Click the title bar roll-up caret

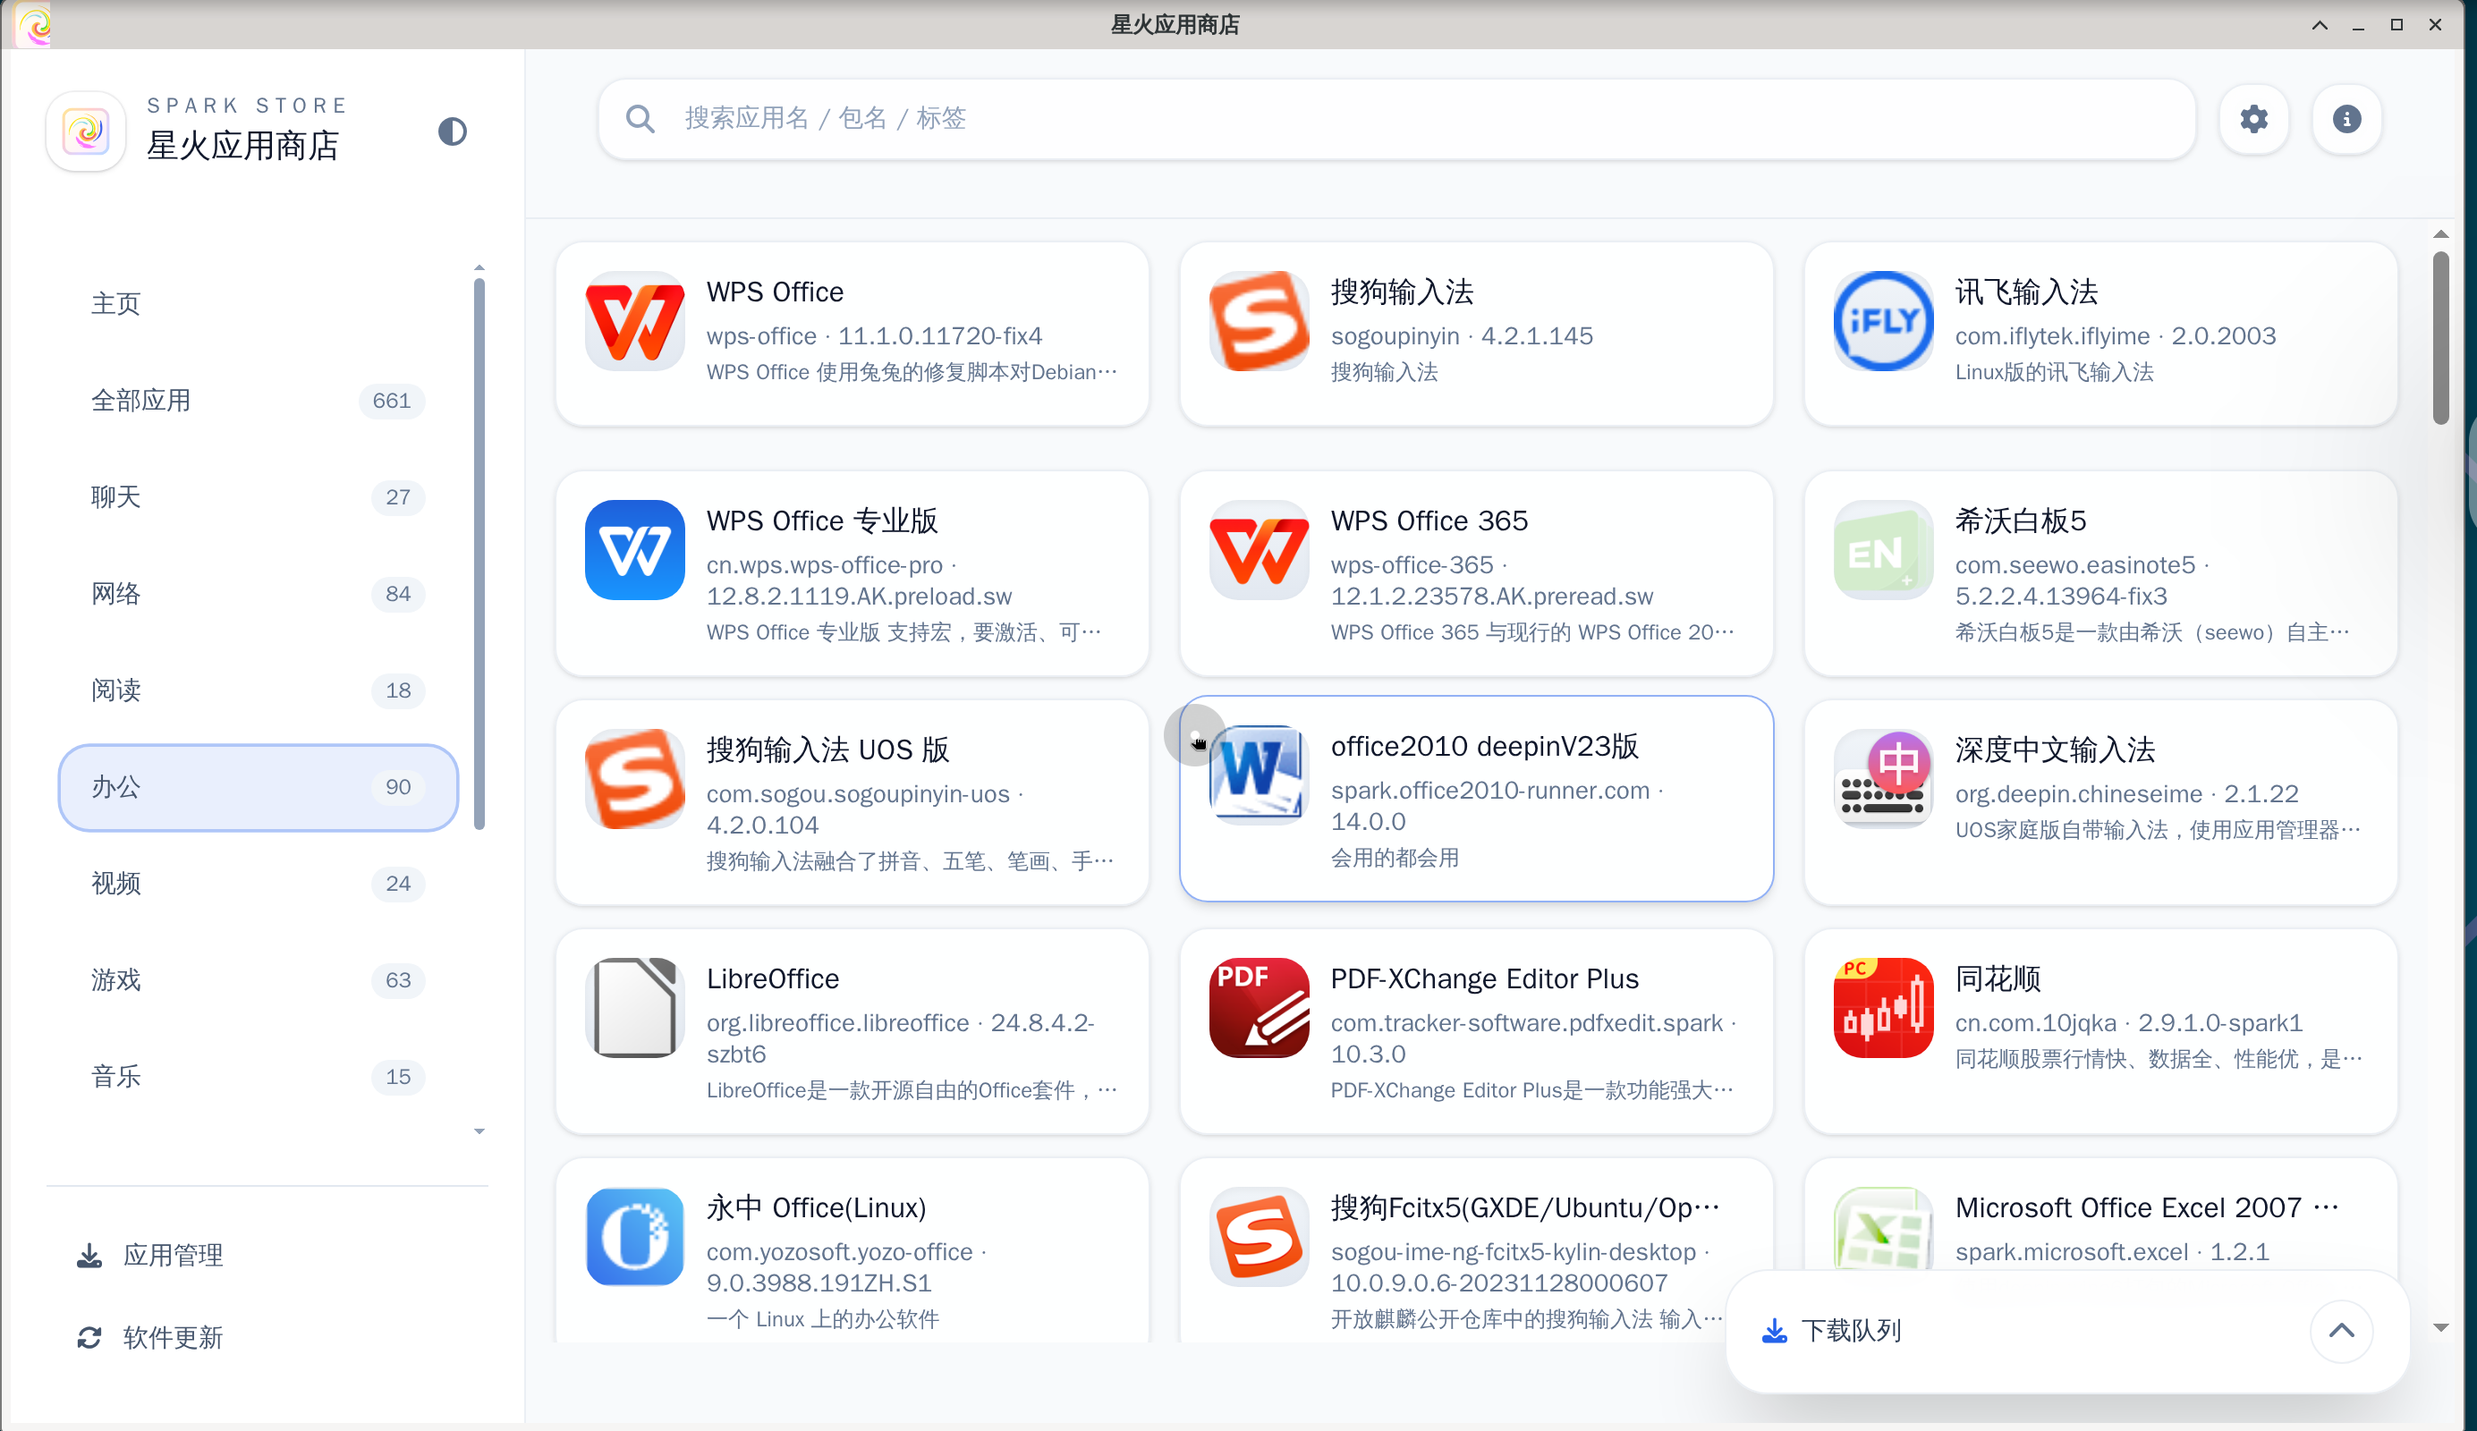[2320, 24]
